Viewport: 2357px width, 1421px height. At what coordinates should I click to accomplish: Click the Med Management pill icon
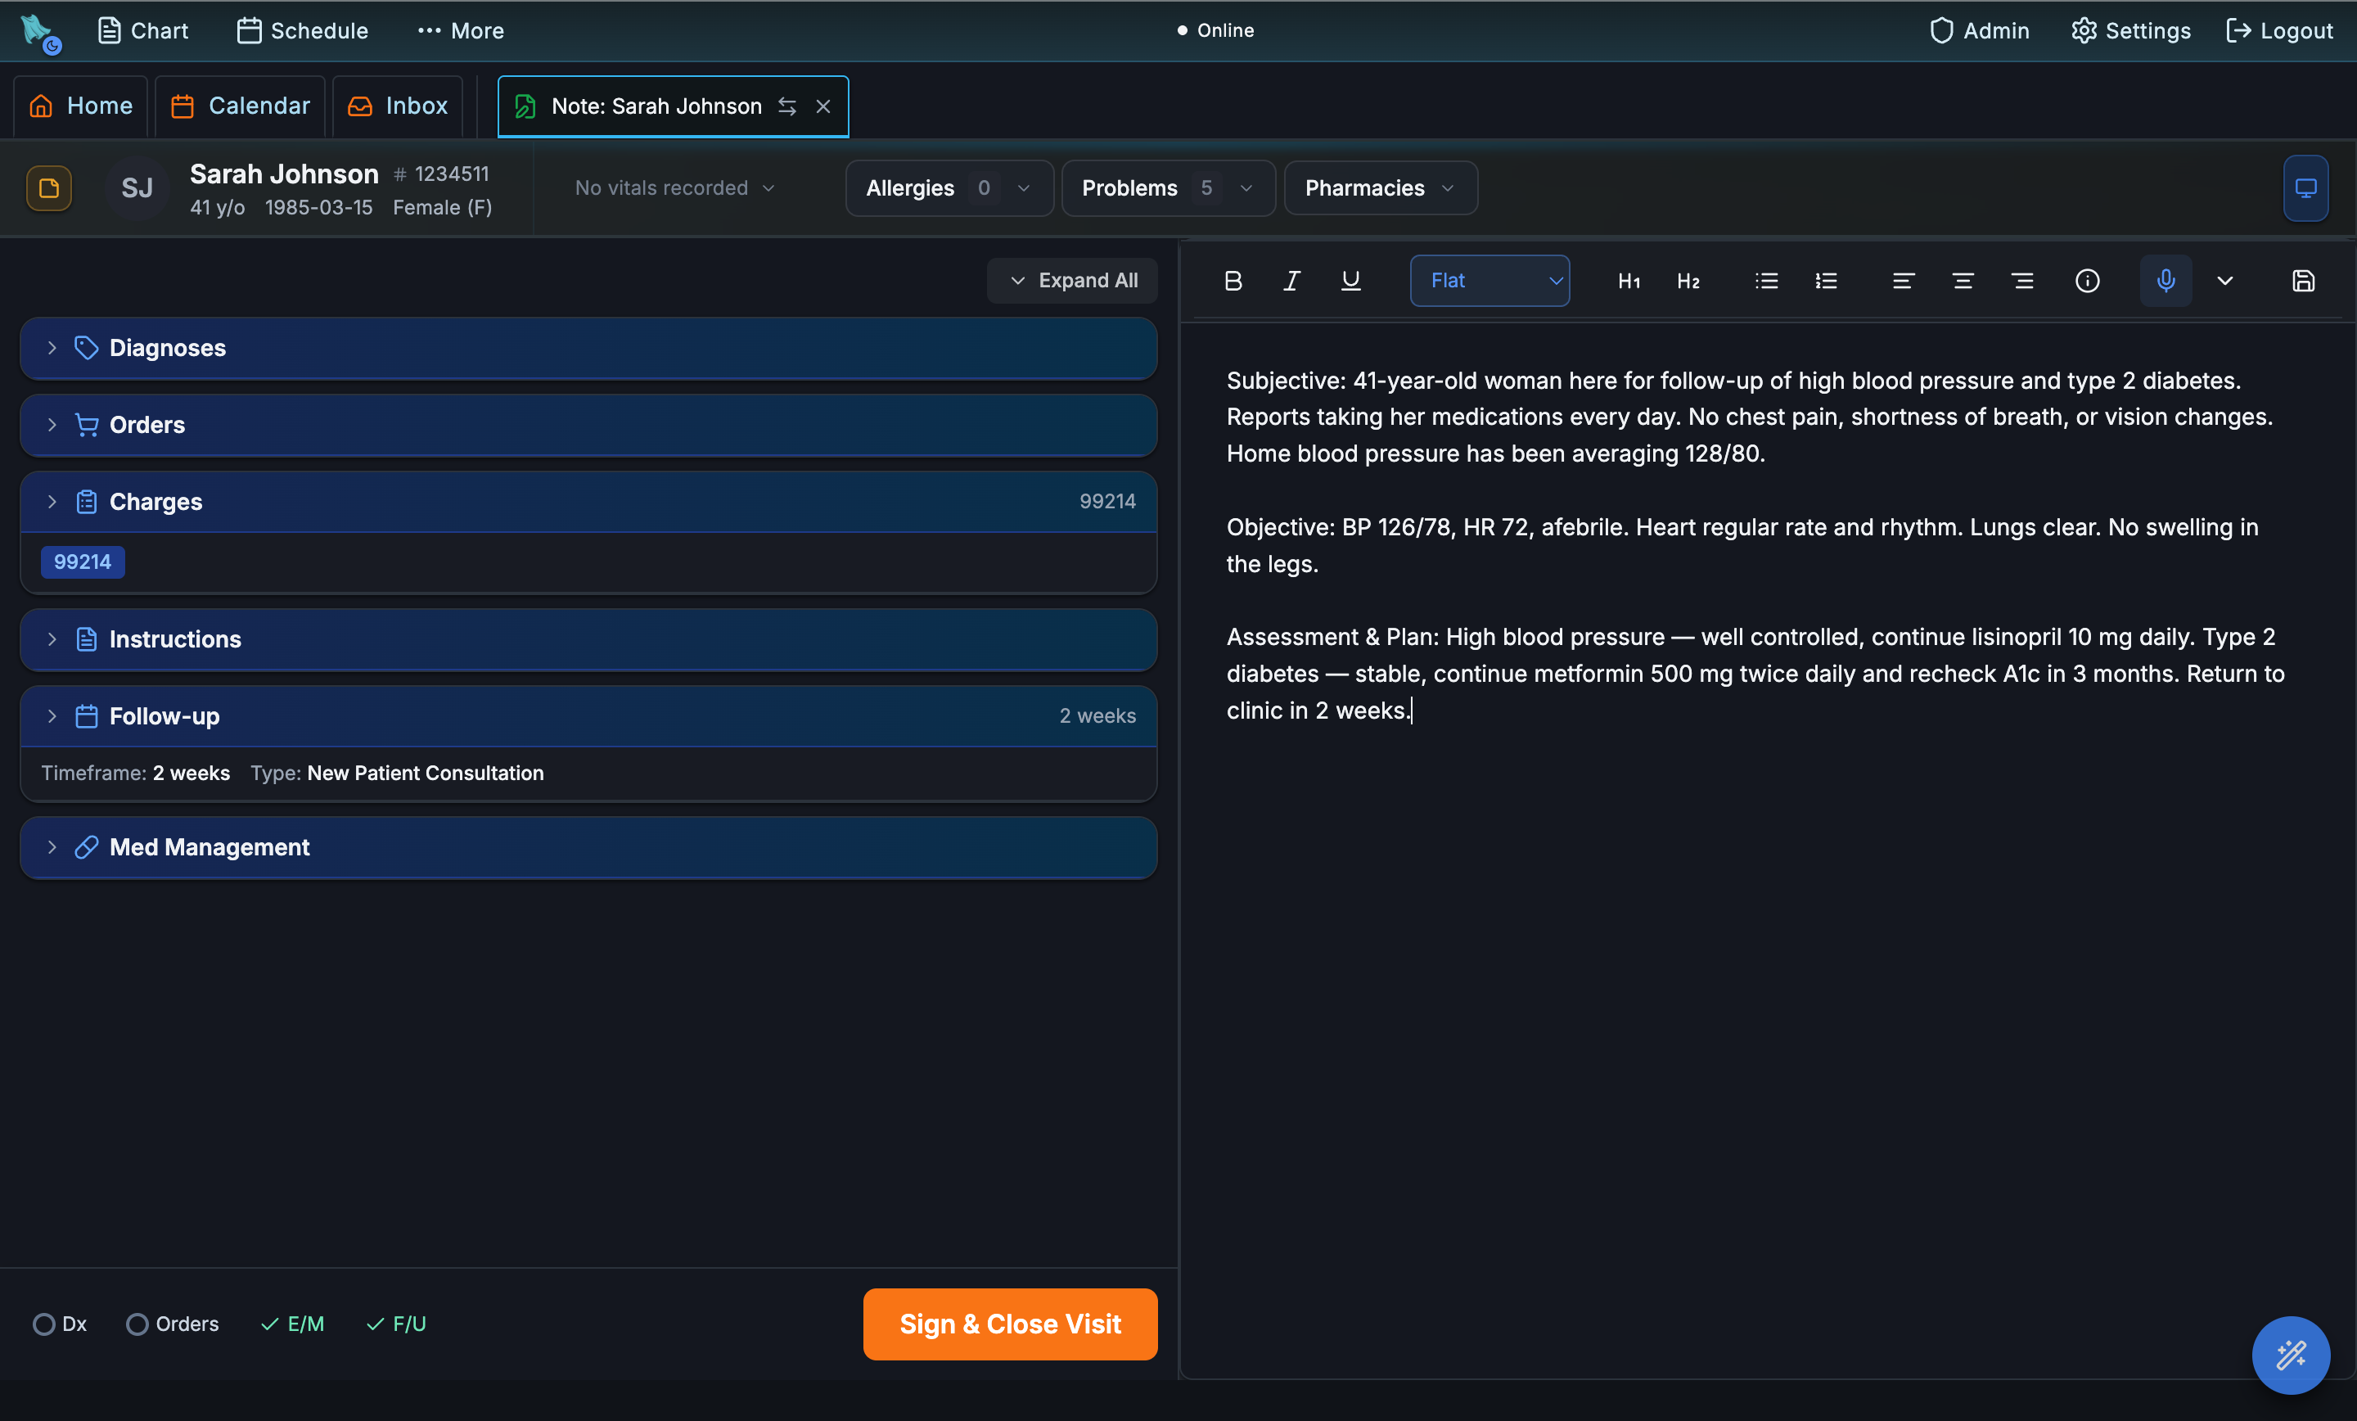pyautogui.click(x=86, y=847)
